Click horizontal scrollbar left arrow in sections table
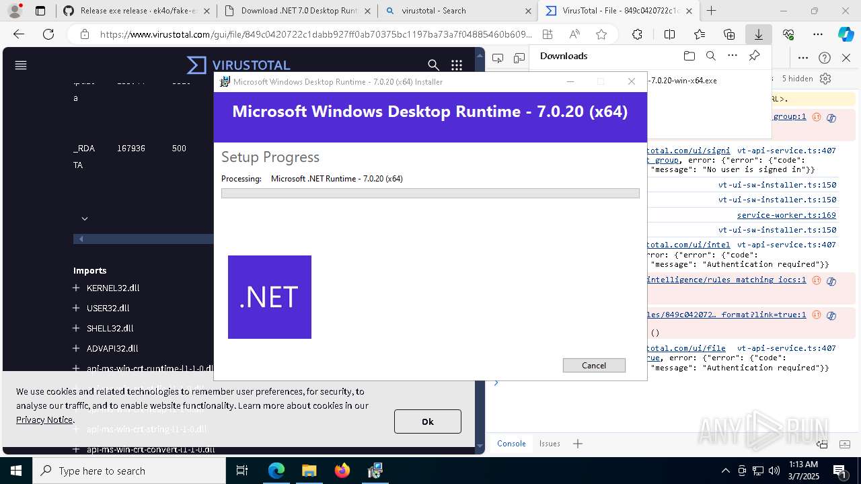The image size is (861, 484). (x=81, y=239)
